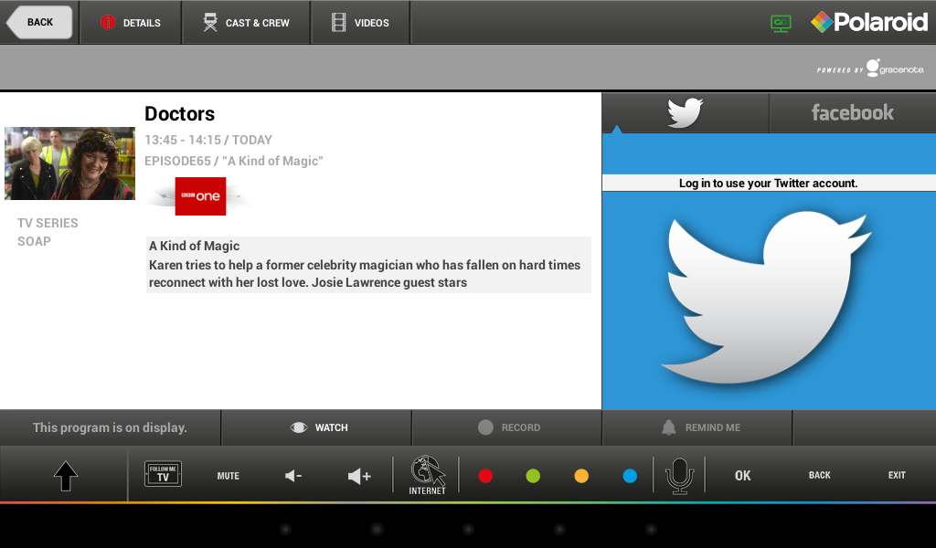The height and width of the screenshot is (548, 936).
Task: Go back using the top-left BACK button
Action: pos(39,22)
